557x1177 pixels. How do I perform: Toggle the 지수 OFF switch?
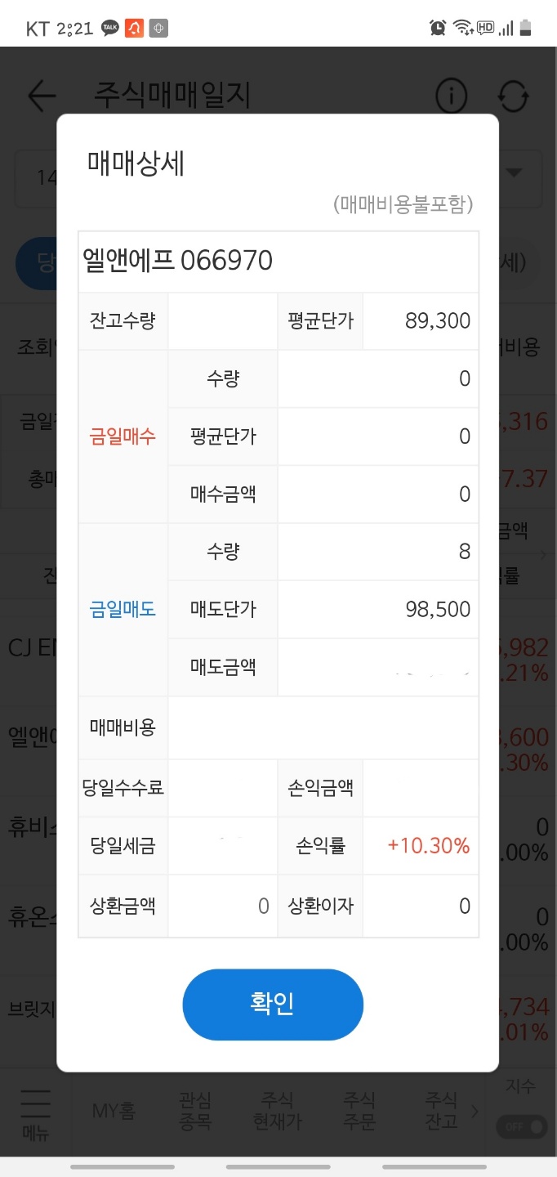coord(521,1126)
